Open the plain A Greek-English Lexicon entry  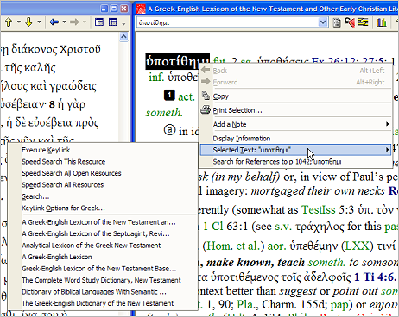[103, 257]
